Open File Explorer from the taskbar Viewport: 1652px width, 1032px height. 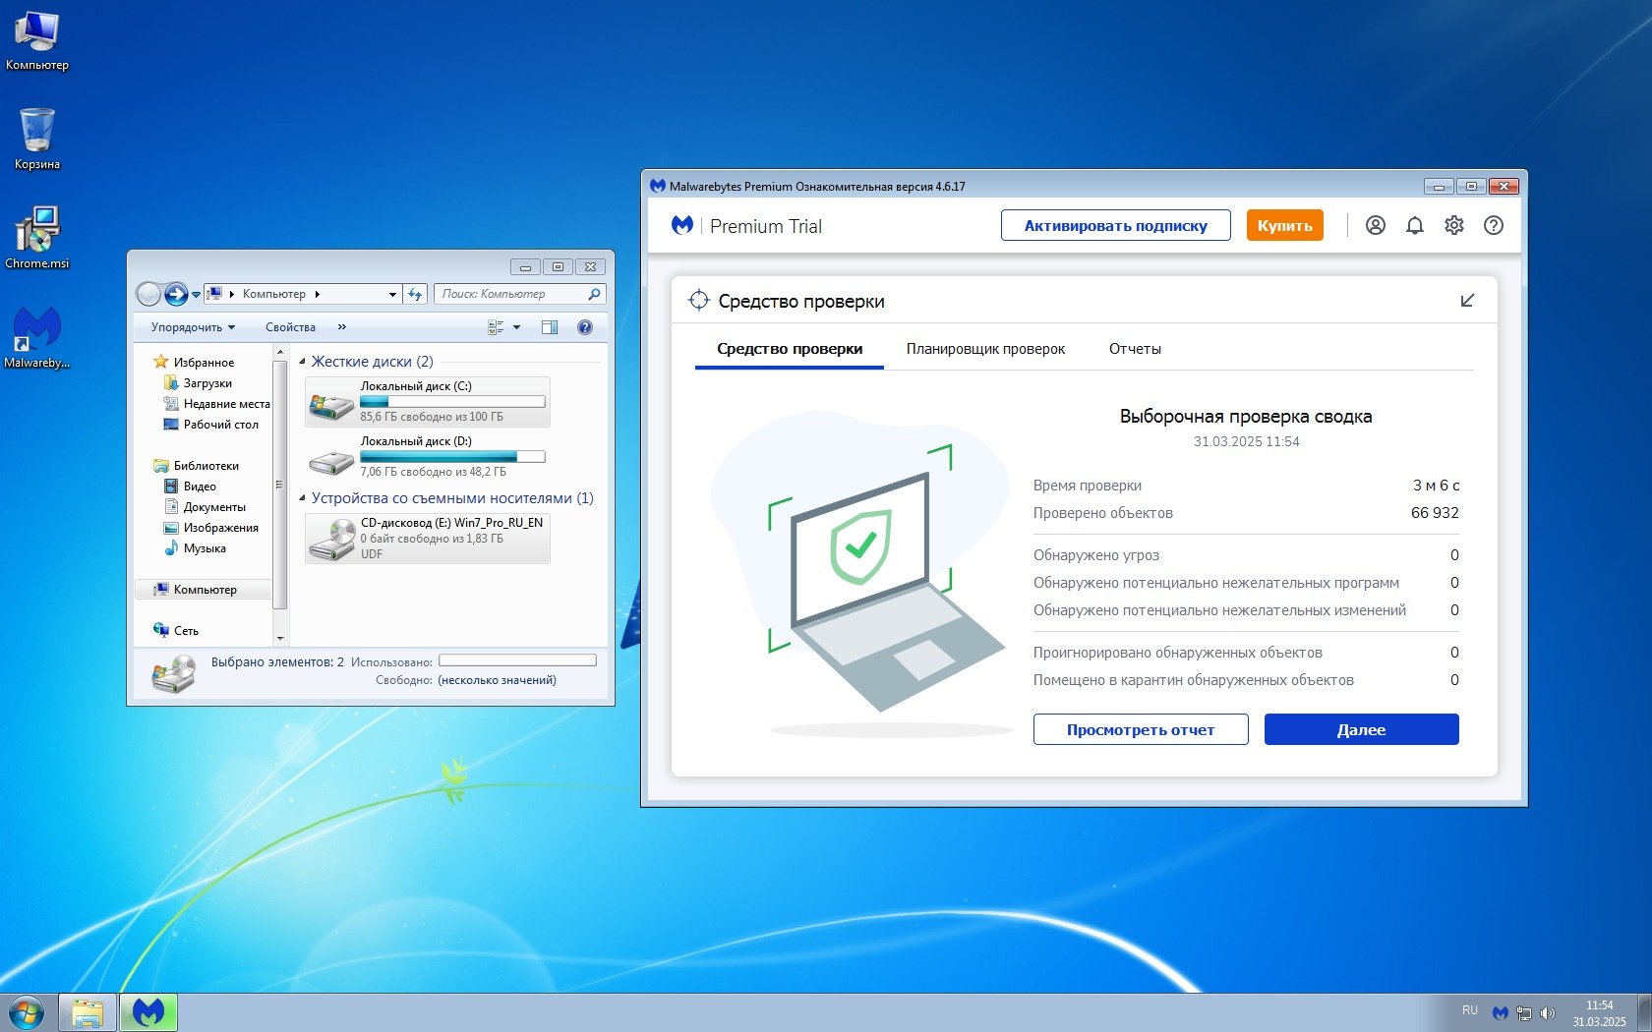[x=88, y=1012]
